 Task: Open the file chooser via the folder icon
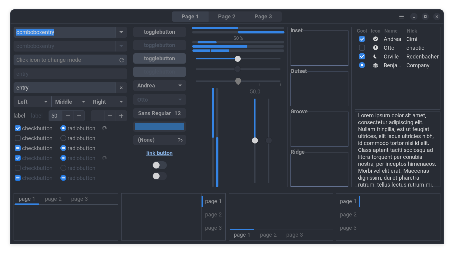tap(180, 140)
